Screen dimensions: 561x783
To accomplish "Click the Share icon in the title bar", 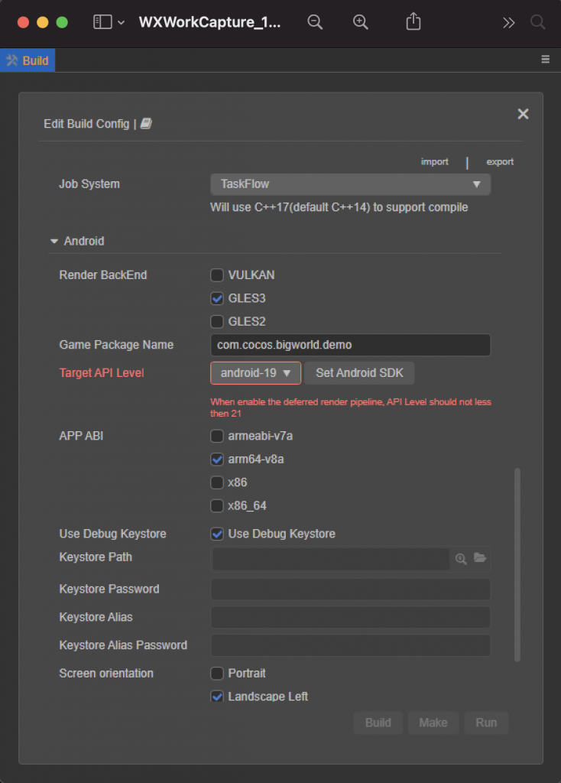I will [x=413, y=21].
